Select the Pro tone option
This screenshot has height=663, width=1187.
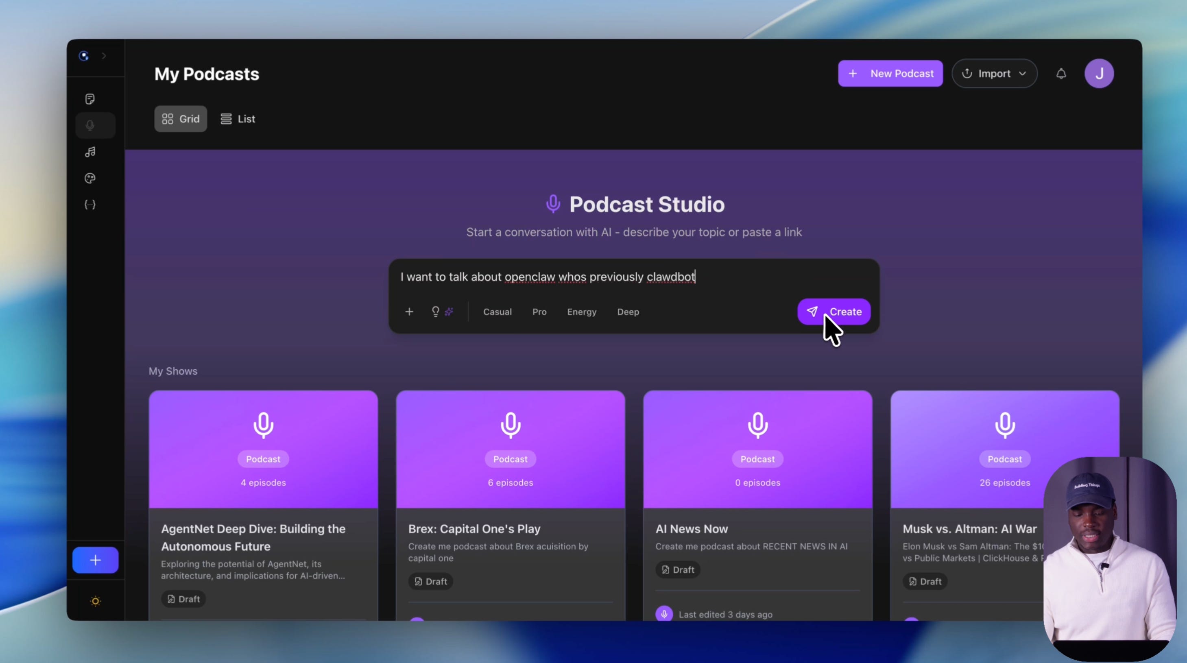click(539, 312)
